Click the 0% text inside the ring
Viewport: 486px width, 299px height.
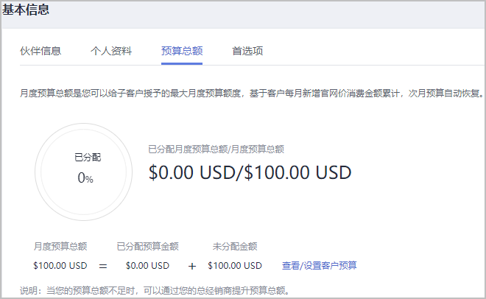(85, 177)
